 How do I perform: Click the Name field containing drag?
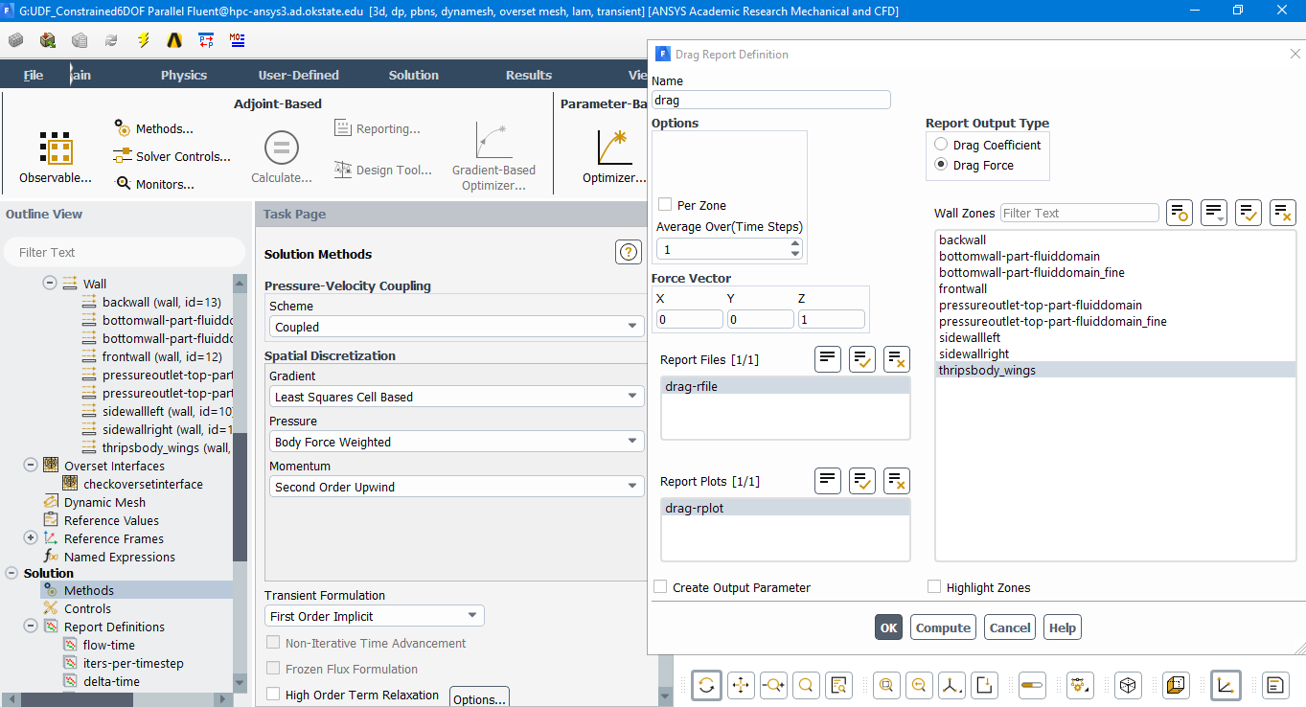(x=771, y=100)
